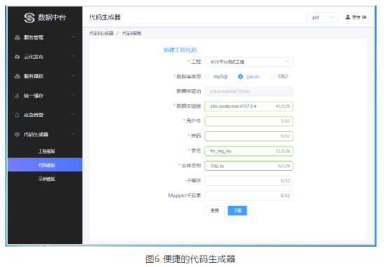
Task: Click the 表名 table name input field
Action: (x=249, y=151)
